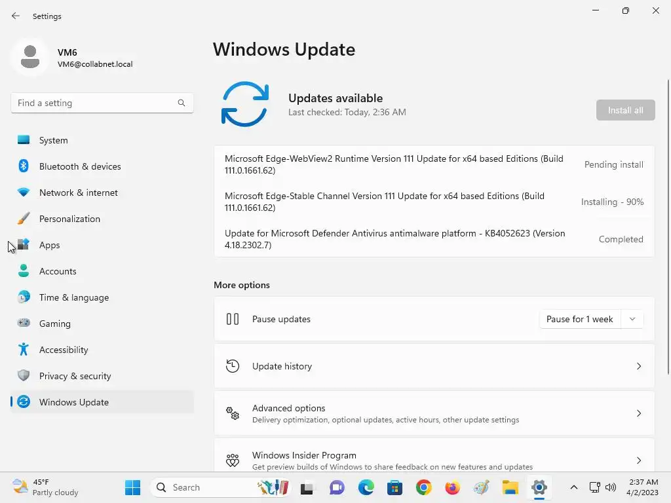Open System settings
Screen dimensions: 671x503
point(102,140)
